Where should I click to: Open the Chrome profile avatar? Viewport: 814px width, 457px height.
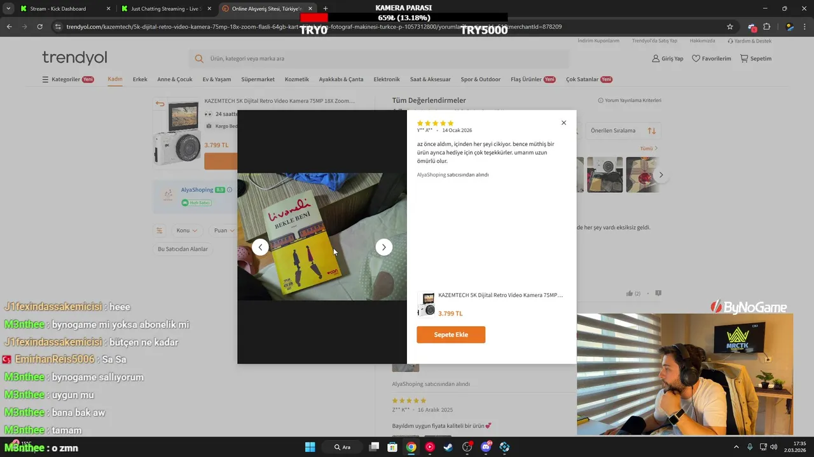790,27
